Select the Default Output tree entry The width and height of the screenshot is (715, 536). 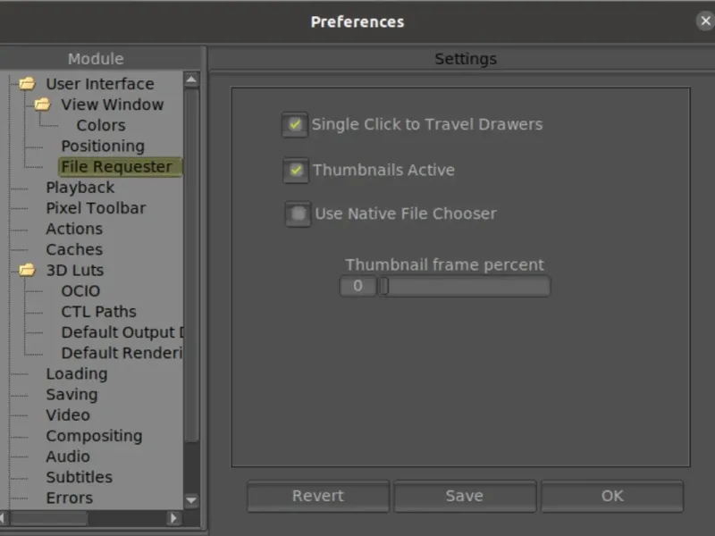(x=122, y=332)
